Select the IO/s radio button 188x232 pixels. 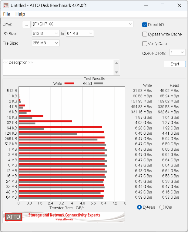click(x=162, y=207)
